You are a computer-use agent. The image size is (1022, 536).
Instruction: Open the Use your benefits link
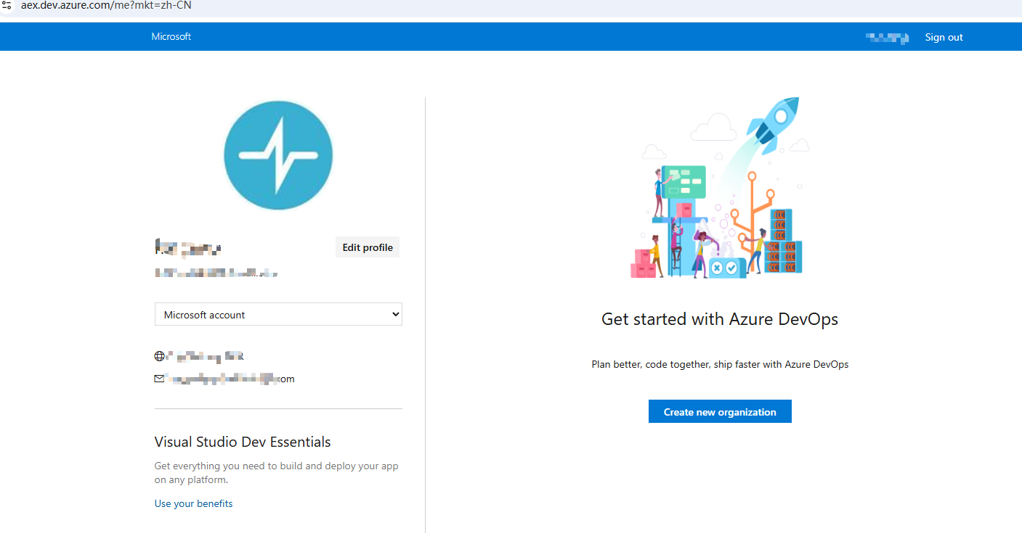click(x=194, y=503)
